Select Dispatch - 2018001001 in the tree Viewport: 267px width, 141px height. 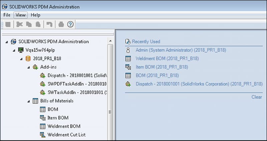tap(77, 76)
